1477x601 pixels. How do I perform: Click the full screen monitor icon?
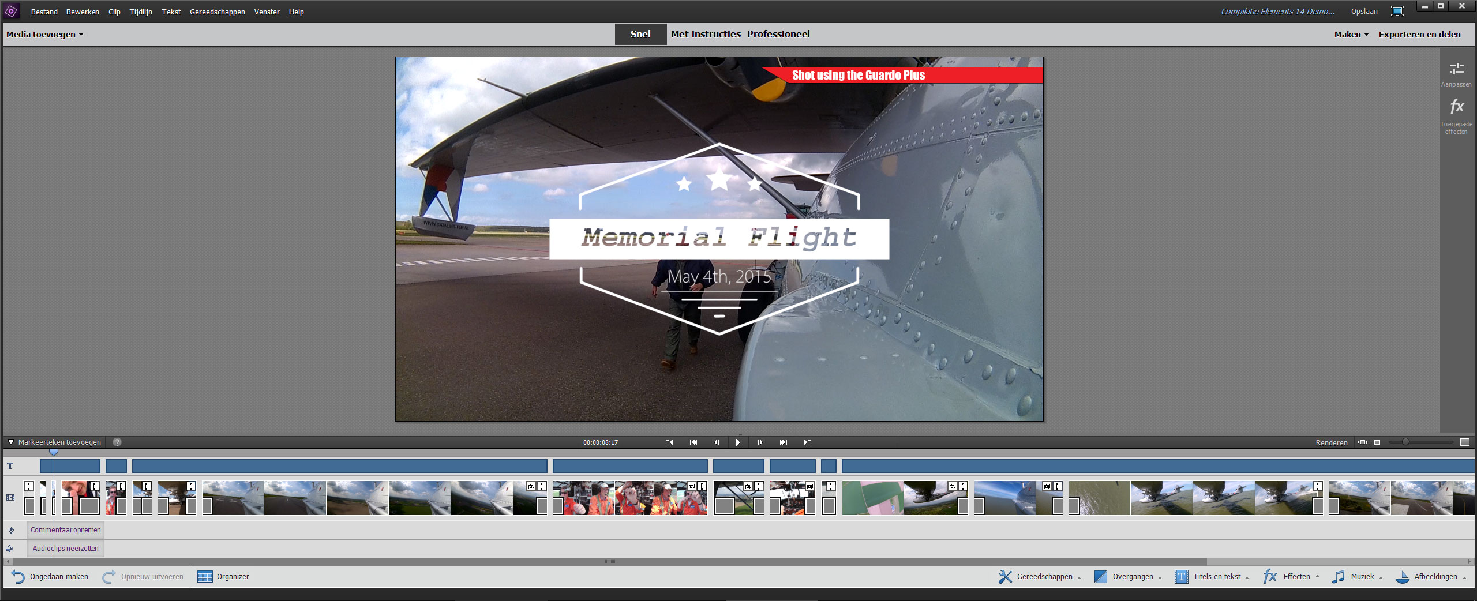pos(1397,12)
